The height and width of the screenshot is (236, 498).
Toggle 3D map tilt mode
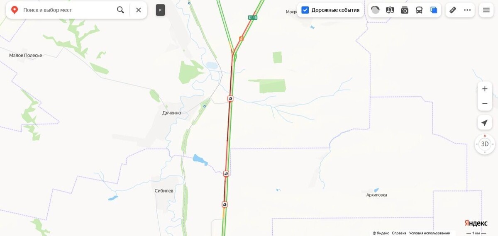[x=485, y=144]
